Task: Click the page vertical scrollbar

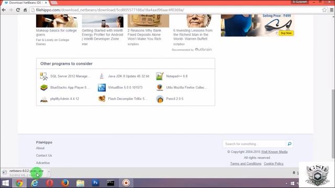Action: coord(333,124)
